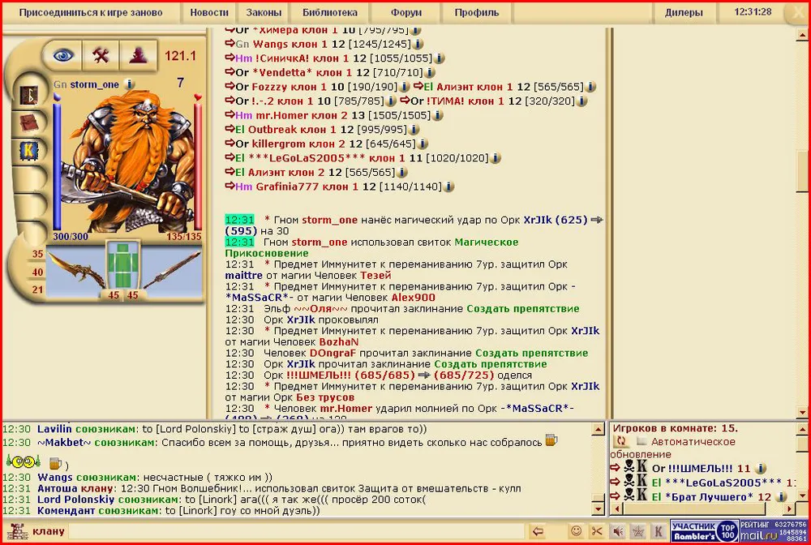Click the red wizard figure icon
This screenshot has width=811, height=545.
[x=139, y=54]
